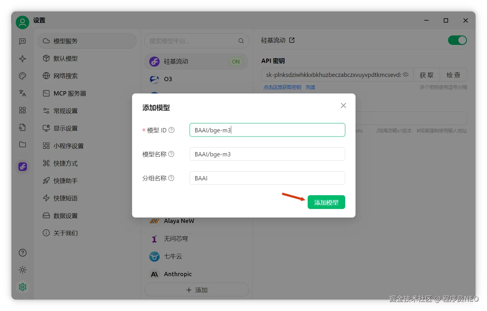Follow the 充值 link

310,87
